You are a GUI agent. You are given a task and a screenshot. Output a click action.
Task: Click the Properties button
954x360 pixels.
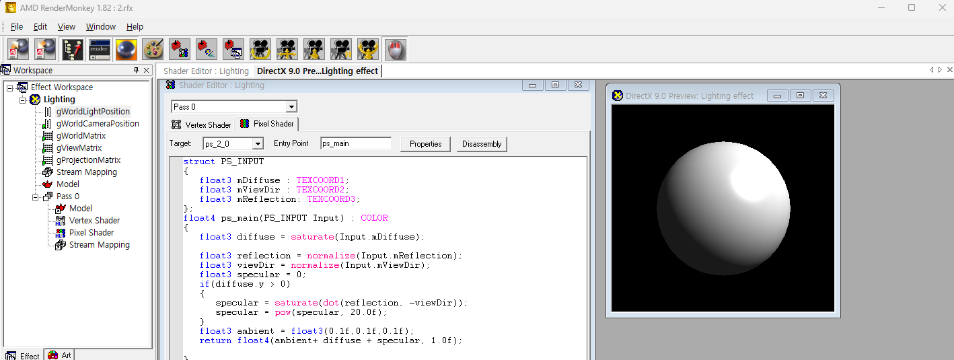pos(425,144)
